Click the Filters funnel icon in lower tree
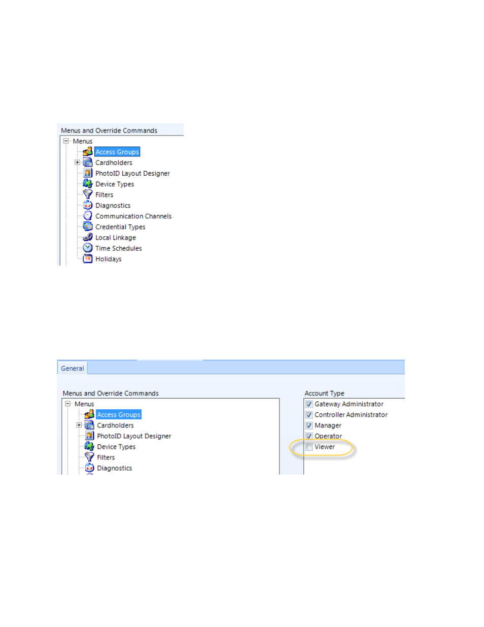The height and width of the screenshot is (627, 484). tap(89, 457)
